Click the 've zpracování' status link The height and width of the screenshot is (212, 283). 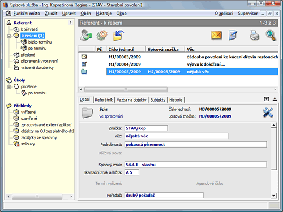[111, 116]
